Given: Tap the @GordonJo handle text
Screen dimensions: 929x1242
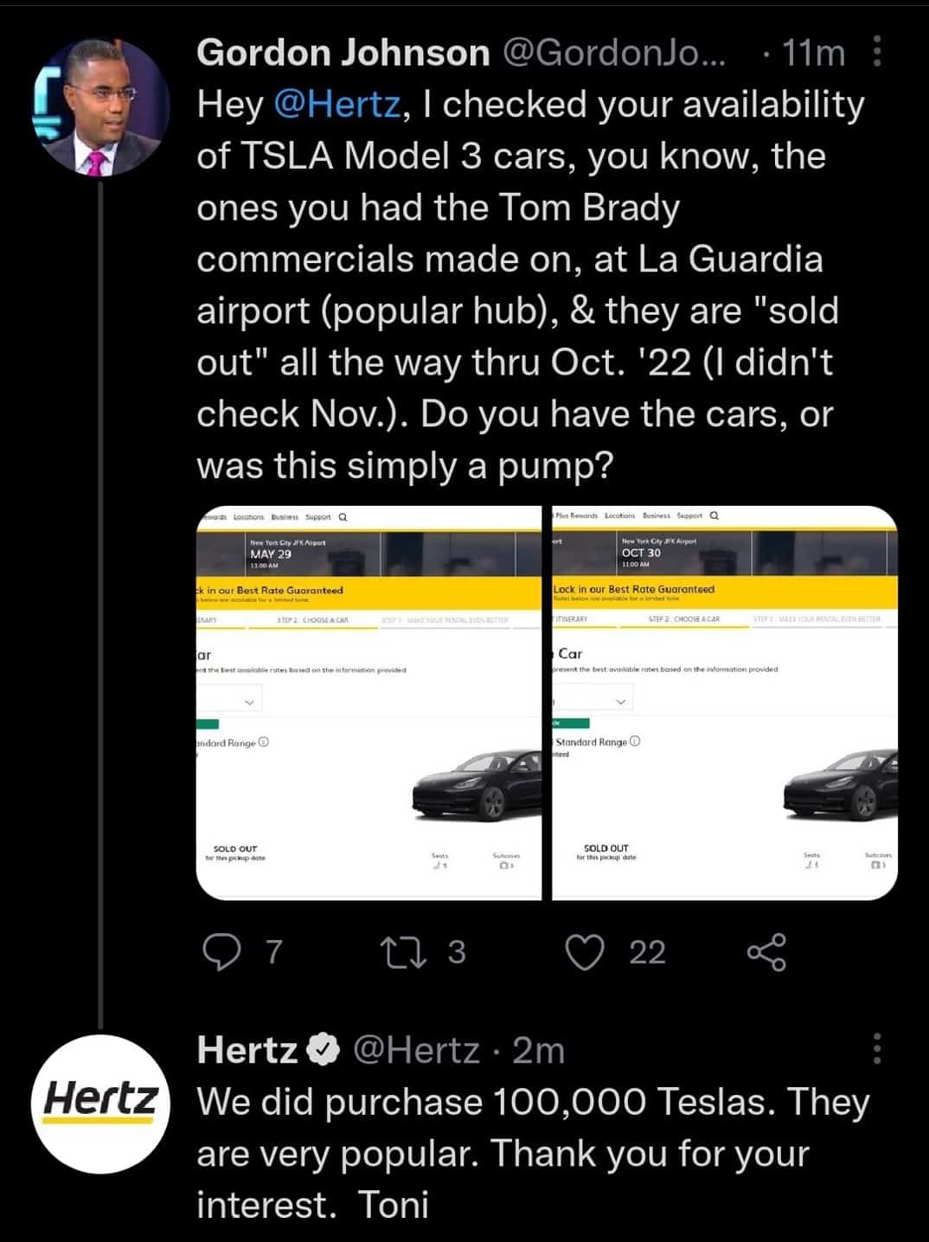Looking at the screenshot, I should pos(614,54).
